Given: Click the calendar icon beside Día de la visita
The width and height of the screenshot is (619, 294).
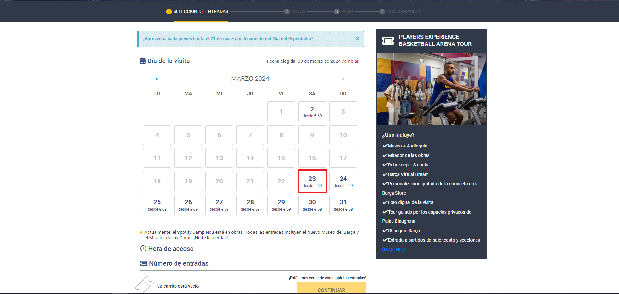Looking at the screenshot, I should [x=143, y=61].
